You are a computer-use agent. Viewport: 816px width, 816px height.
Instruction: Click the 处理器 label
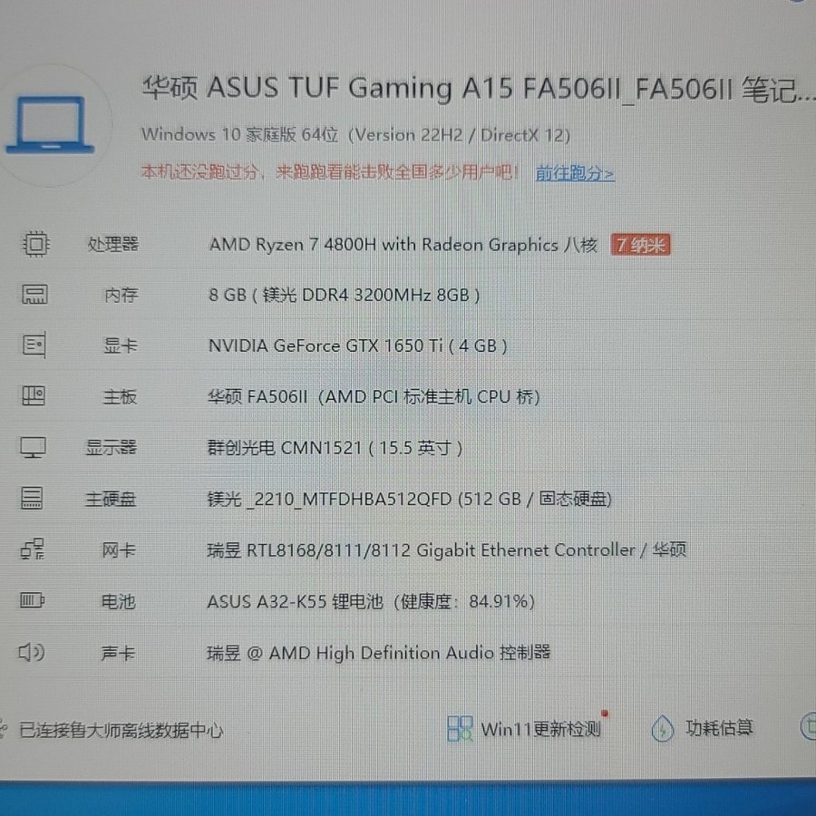pyautogui.click(x=113, y=244)
